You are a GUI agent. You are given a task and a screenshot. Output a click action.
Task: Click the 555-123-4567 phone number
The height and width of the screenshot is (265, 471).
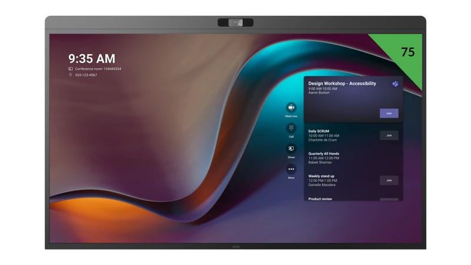click(x=86, y=75)
